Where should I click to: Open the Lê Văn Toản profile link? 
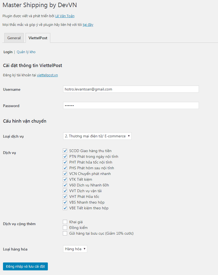(65, 16)
